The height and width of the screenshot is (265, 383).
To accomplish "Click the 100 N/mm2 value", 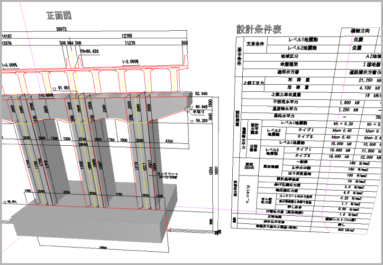I will point(357,175).
